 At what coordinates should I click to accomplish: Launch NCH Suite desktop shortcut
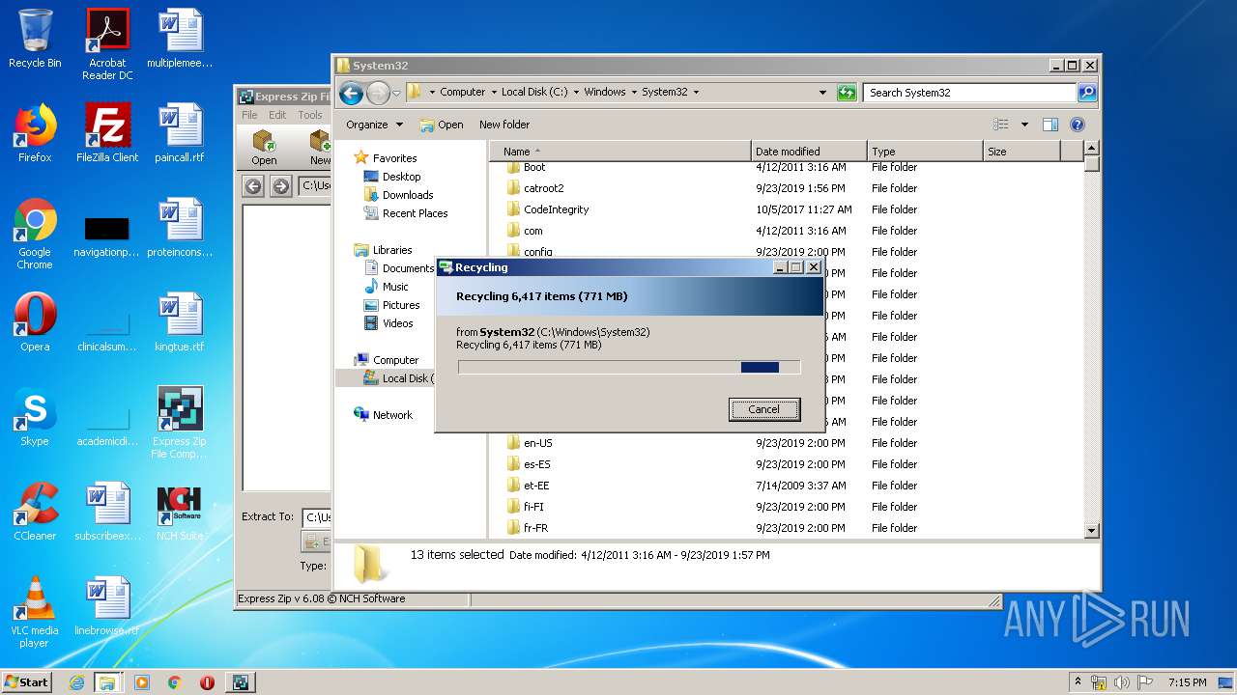point(180,512)
